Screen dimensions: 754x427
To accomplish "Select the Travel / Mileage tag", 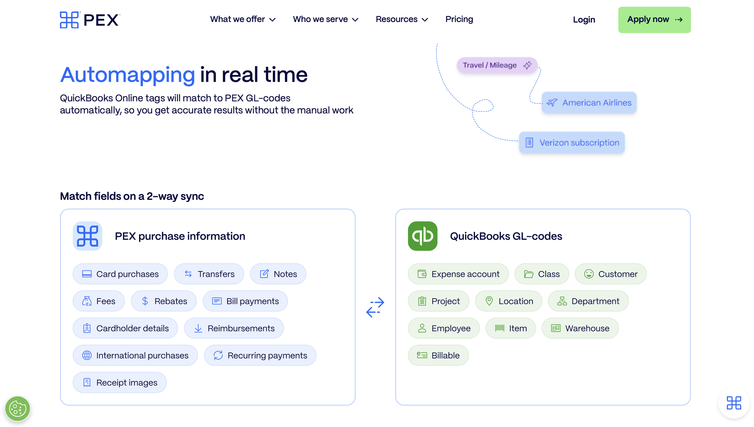I will 497,65.
